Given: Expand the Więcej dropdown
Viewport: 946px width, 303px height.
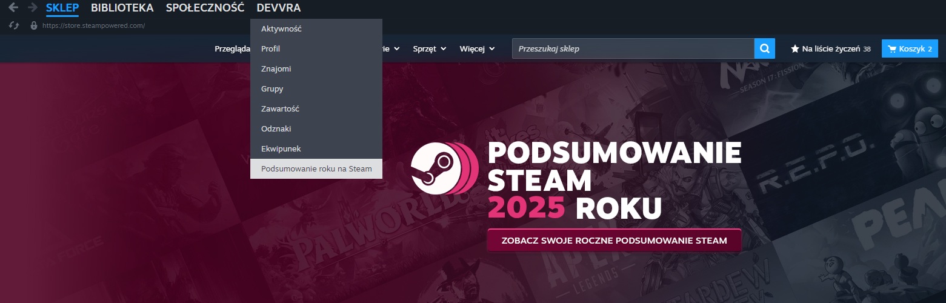Looking at the screenshot, I should tap(477, 48).
